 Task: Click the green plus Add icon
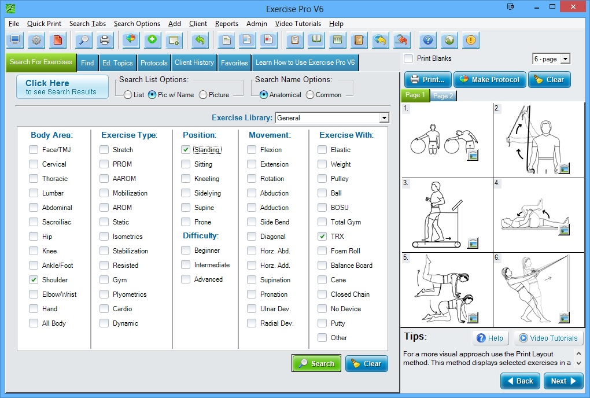[x=150, y=40]
